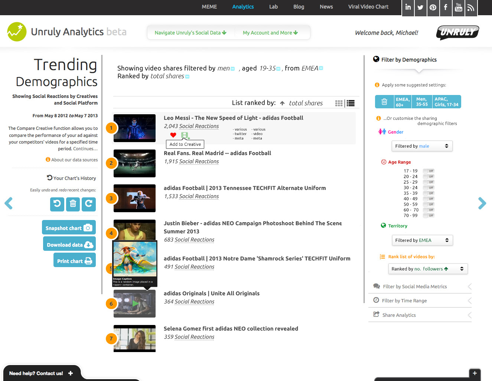Open the Pinterest social icon
The image size is (492, 381).
(x=433, y=7)
